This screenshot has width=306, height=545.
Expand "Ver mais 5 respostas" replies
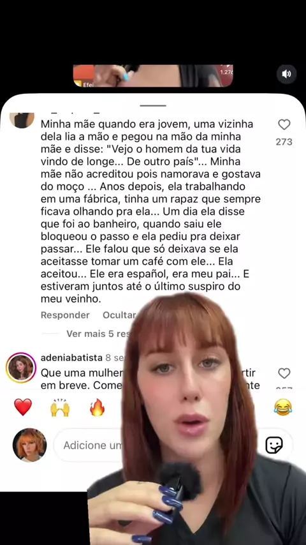98,334
